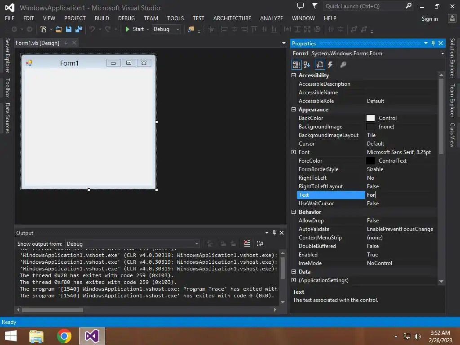Open File Explorer from the taskbar
The image size is (460, 345).
(36, 336)
